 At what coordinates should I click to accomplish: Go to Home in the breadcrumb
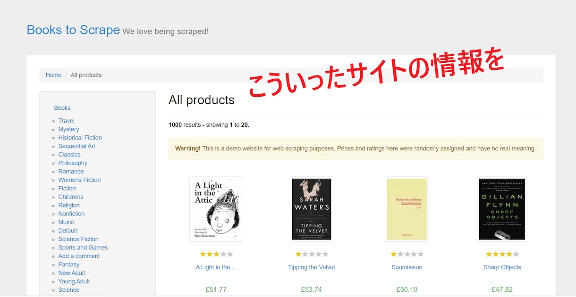point(53,75)
